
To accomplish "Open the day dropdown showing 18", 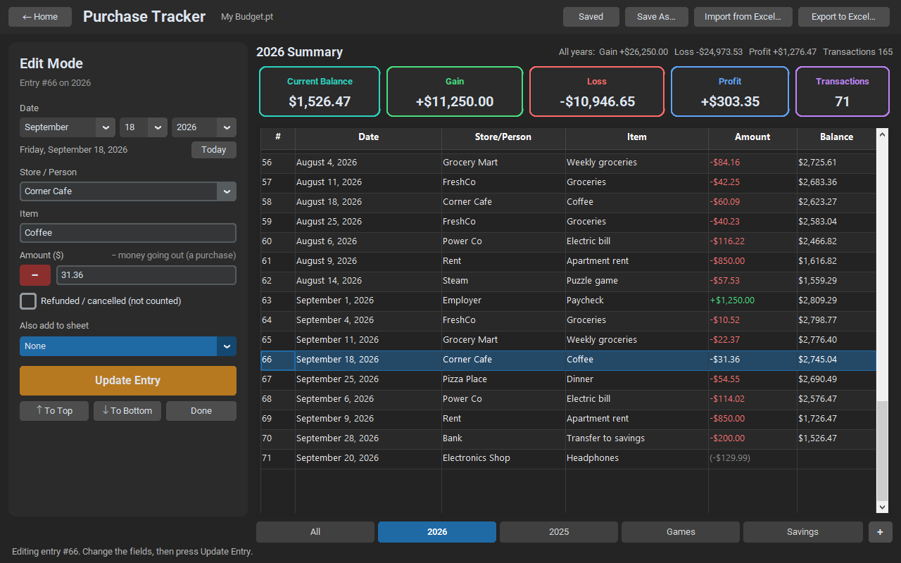I will pos(144,127).
